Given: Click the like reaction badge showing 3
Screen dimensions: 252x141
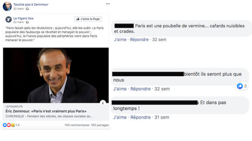Looking at the screenshot, I should click(x=240, y=86).
